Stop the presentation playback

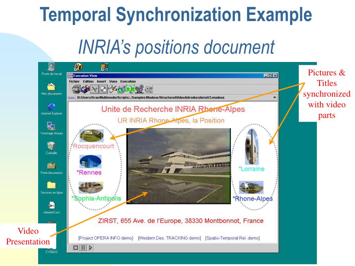76,248
